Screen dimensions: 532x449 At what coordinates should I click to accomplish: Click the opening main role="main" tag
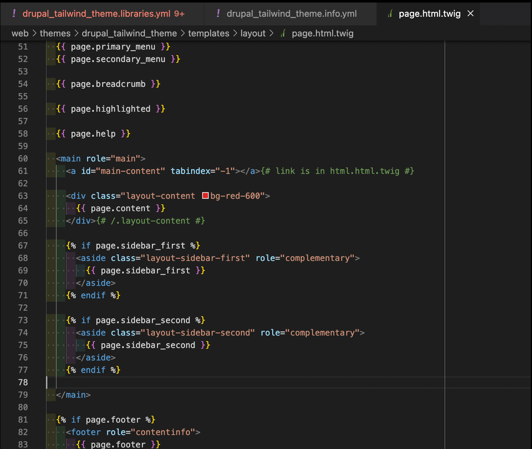[101, 159]
